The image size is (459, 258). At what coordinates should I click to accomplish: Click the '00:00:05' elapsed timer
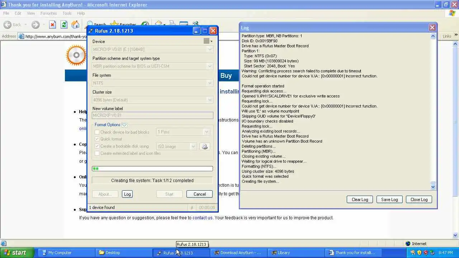[207, 207]
